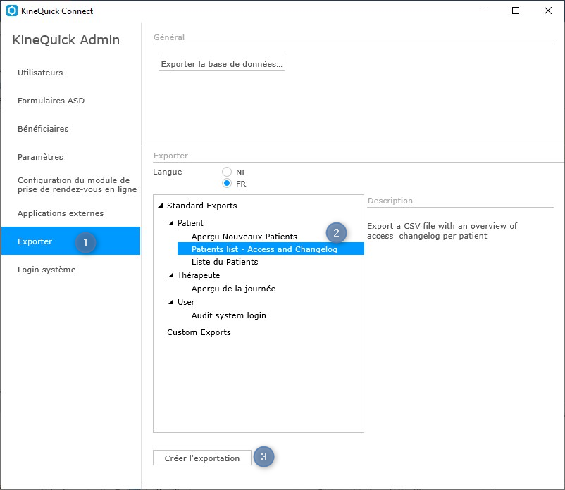Open the Utilisateurs section
Screen dimensions: 565x490
click(40, 73)
